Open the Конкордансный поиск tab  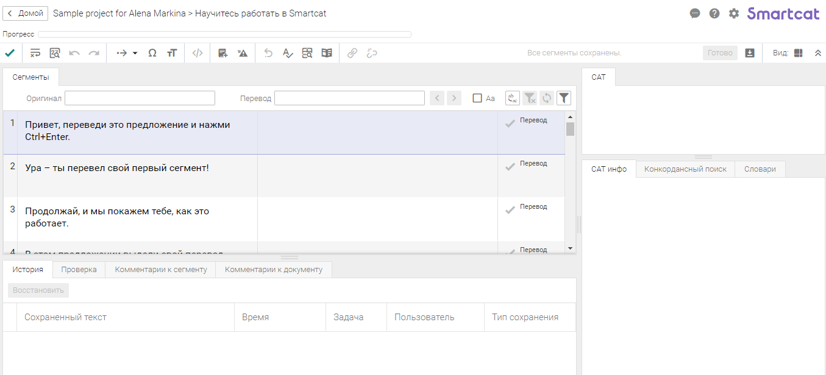pos(685,169)
